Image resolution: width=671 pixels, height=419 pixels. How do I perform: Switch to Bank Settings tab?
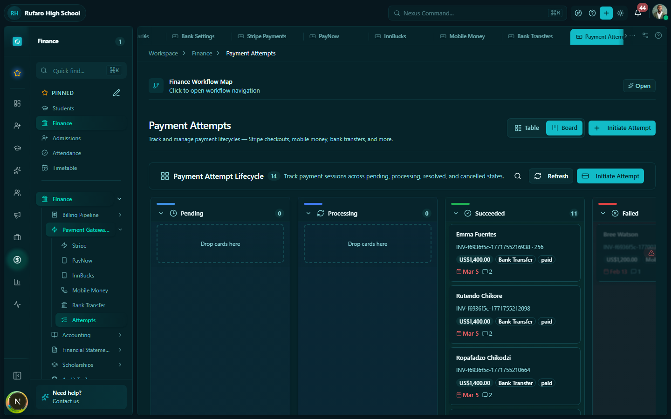[x=193, y=36]
